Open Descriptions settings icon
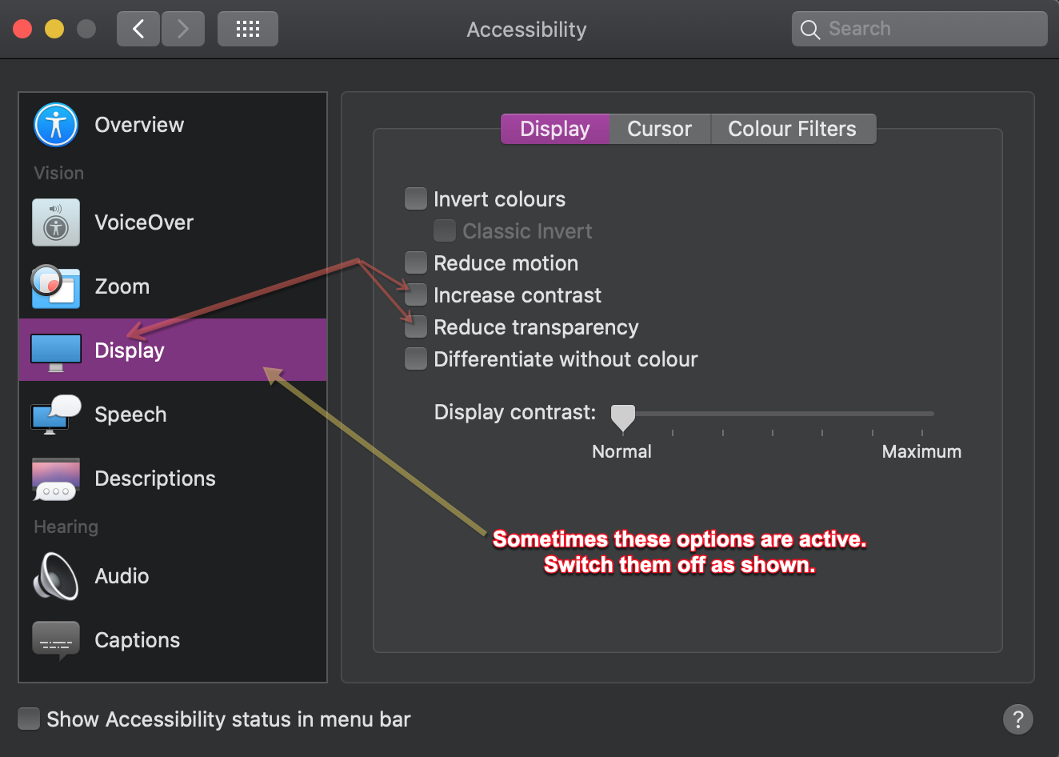 [x=56, y=479]
